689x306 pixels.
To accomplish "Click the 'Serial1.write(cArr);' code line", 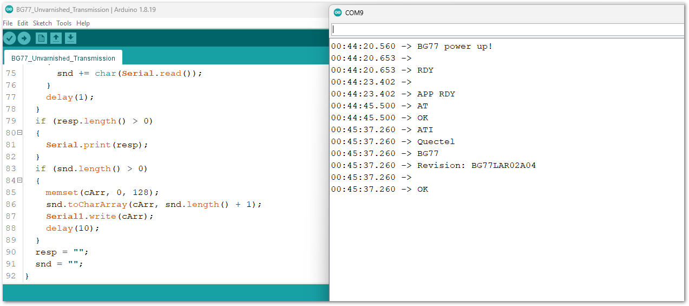I will coord(100,216).
